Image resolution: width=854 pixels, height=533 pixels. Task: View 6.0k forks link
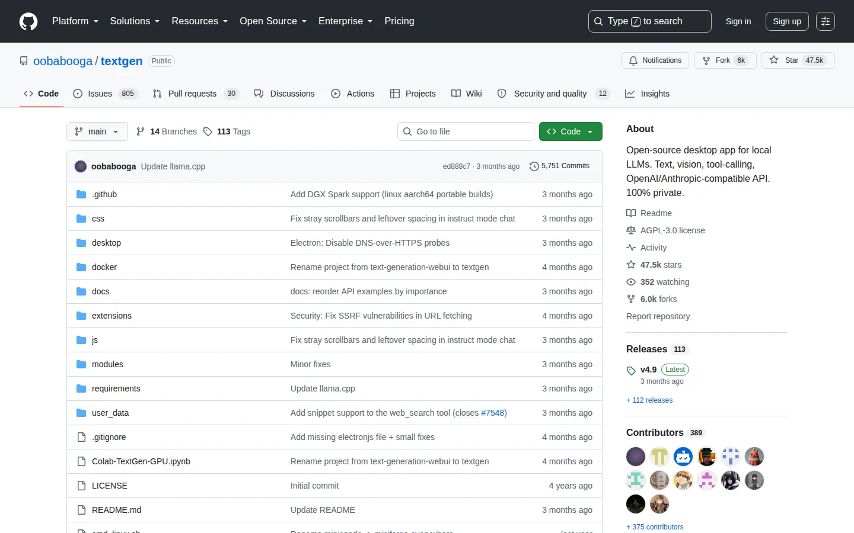tap(651, 299)
